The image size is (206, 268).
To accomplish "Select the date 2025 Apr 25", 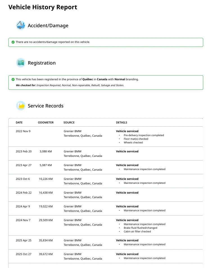I will click(x=24, y=240).
